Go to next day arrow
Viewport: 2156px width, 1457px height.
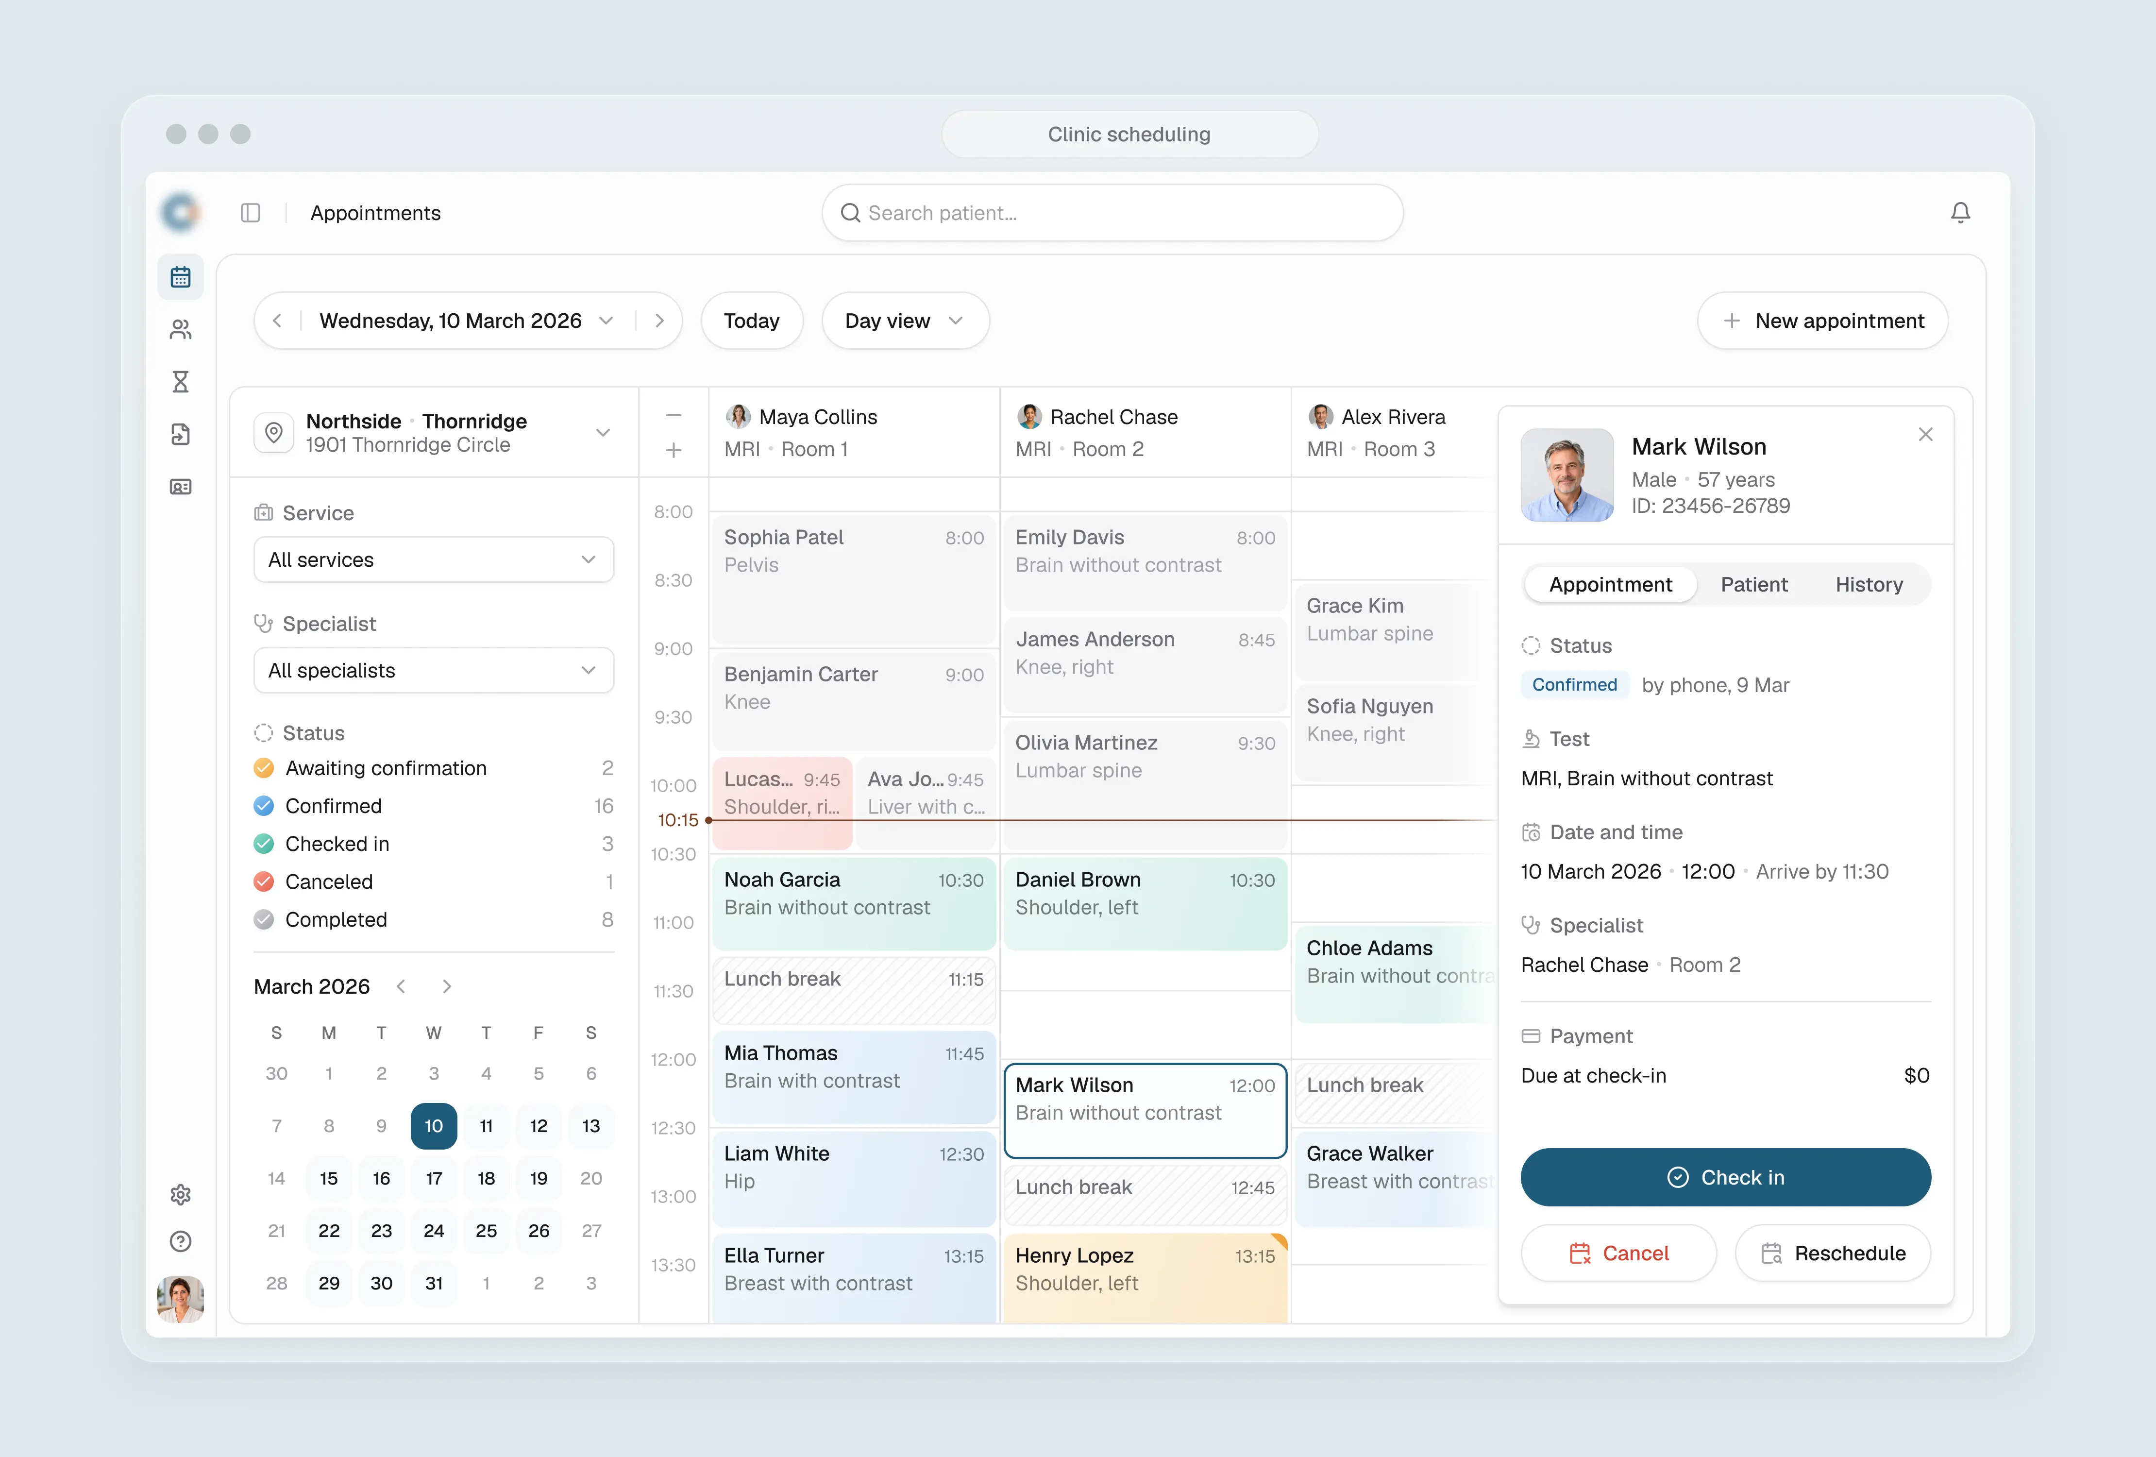659,320
